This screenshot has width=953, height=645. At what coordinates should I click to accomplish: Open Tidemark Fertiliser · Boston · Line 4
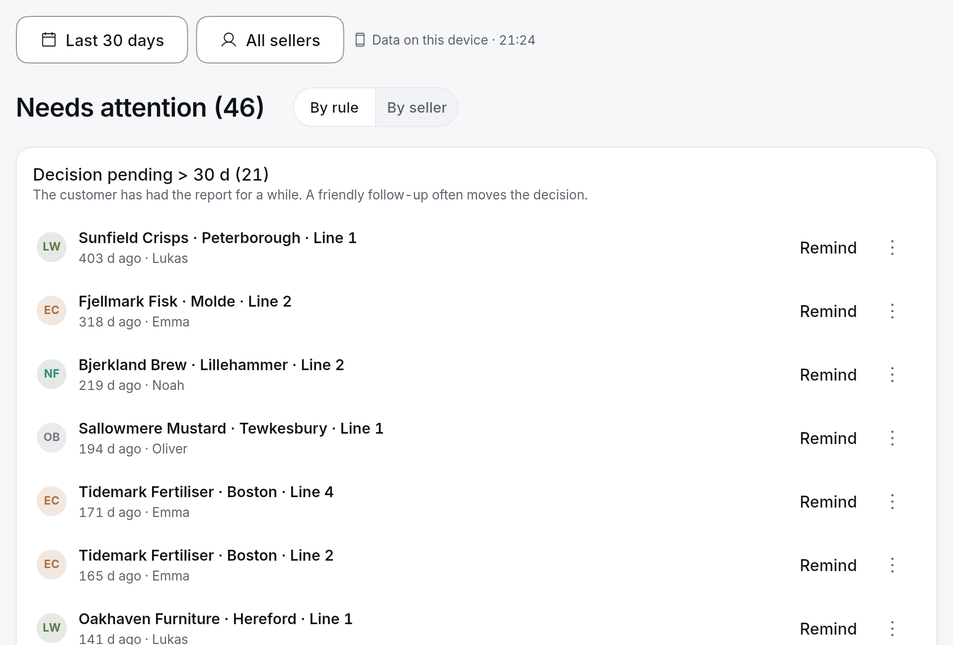tap(206, 492)
